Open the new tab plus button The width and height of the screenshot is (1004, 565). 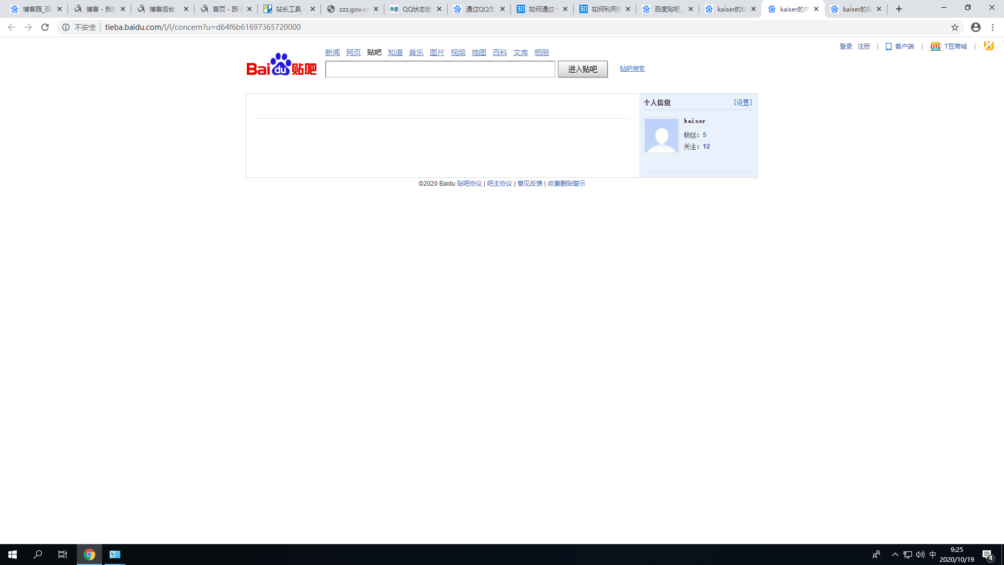click(x=899, y=9)
